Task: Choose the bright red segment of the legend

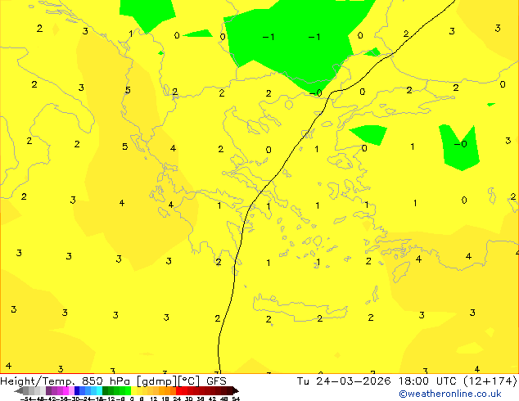Action: point(187,390)
